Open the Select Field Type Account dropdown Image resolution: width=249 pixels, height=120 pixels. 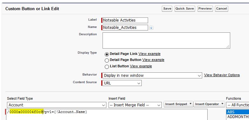[x=57, y=105]
